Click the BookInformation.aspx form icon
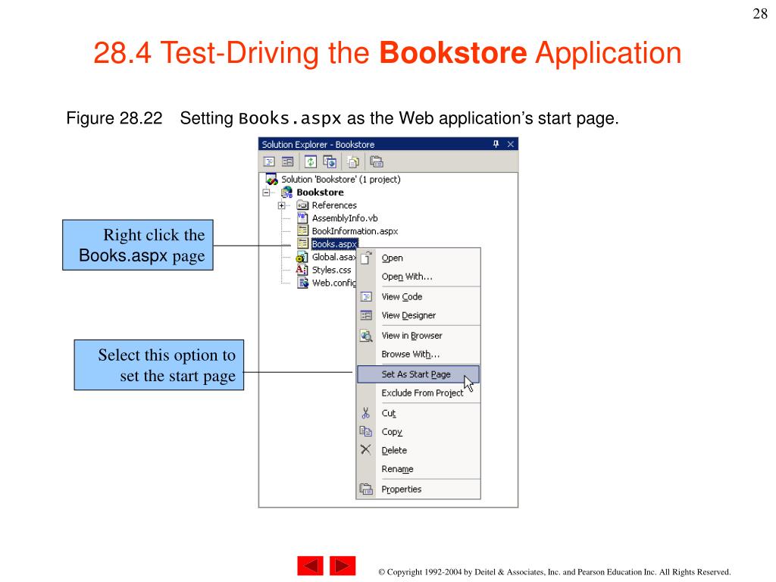 pyautogui.click(x=302, y=230)
